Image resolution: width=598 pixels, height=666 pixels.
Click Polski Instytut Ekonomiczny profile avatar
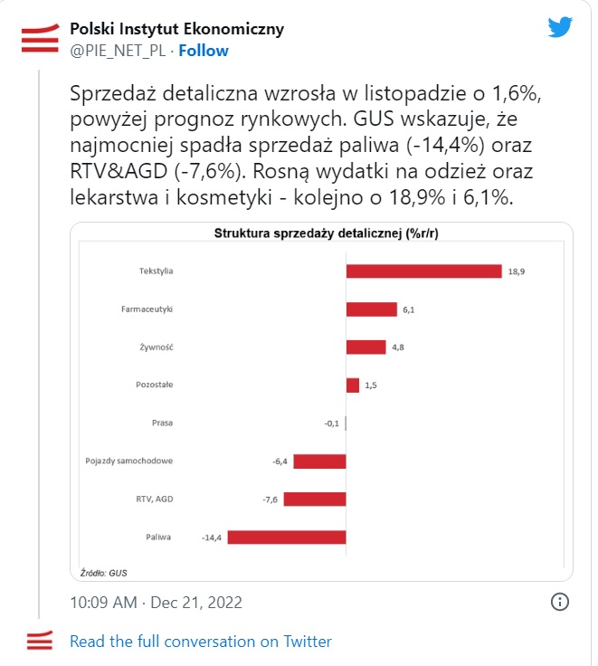click(x=41, y=39)
